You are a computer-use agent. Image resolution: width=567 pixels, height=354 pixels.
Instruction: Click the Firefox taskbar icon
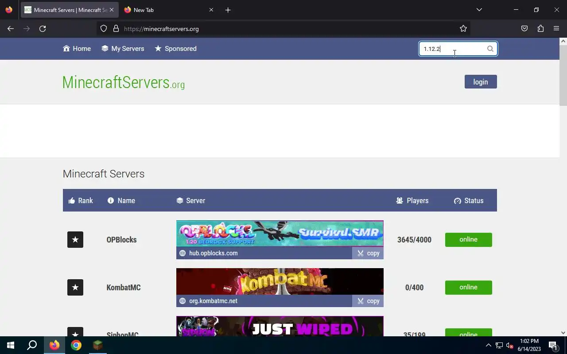pyautogui.click(x=54, y=345)
